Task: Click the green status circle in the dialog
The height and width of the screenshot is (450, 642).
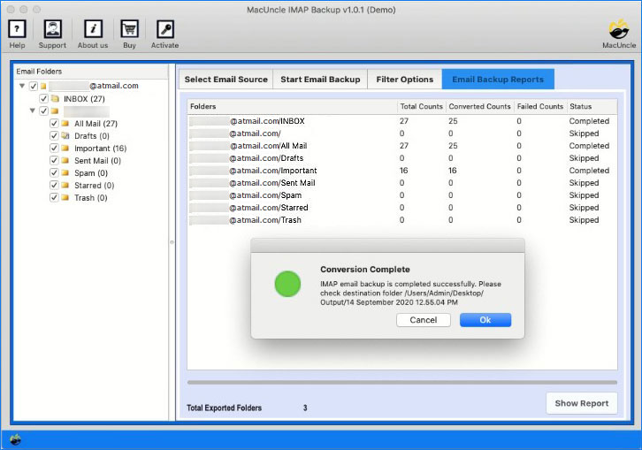Action: point(287,284)
